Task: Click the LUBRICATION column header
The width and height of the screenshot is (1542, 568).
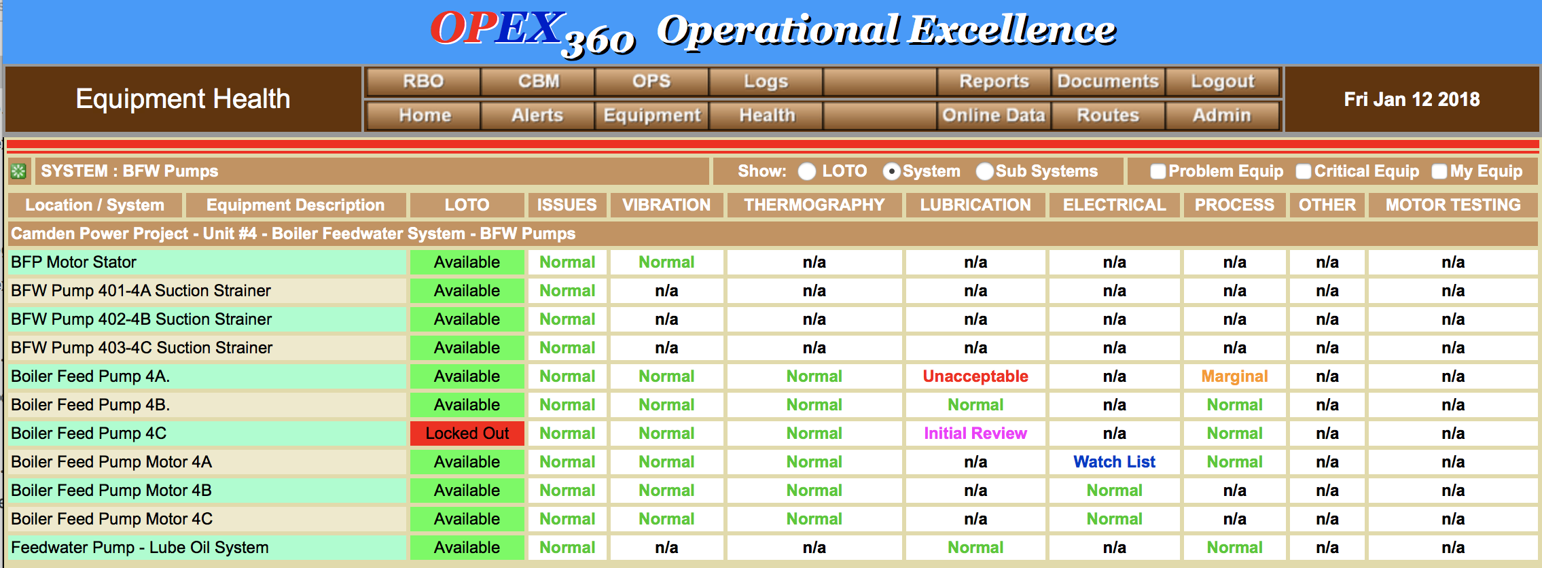Action: pos(975,205)
